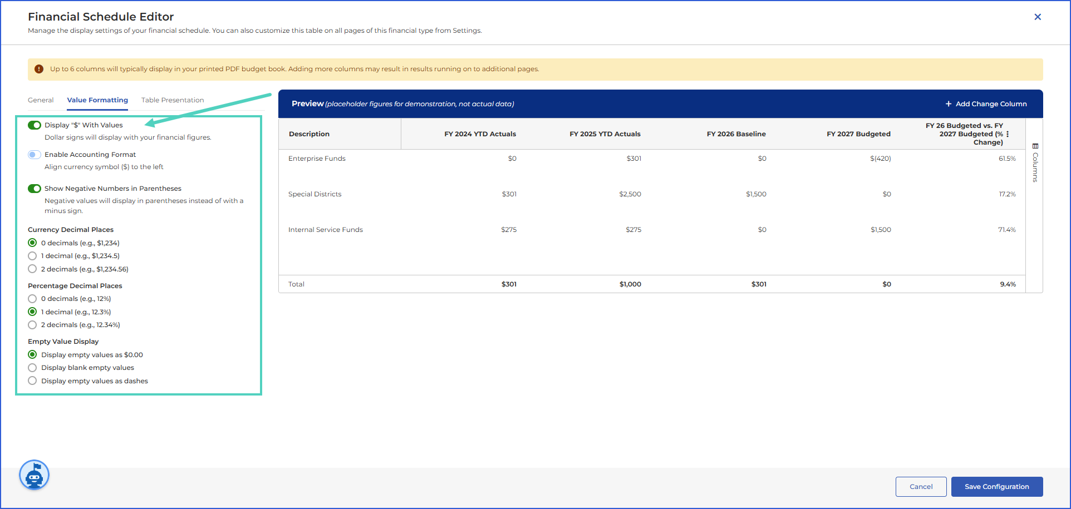Image resolution: width=1071 pixels, height=509 pixels.
Task: Click the plus icon for Add Change Column
Action: tap(949, 104)
